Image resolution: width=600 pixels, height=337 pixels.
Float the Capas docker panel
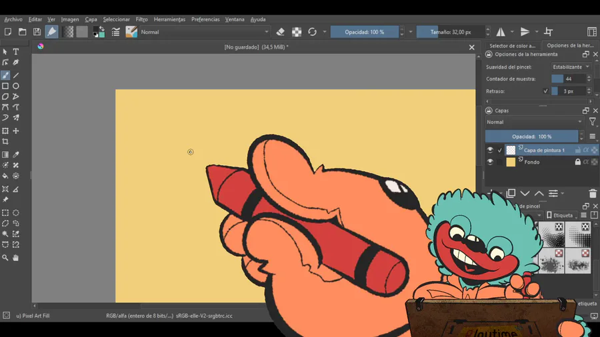(586, 111)
